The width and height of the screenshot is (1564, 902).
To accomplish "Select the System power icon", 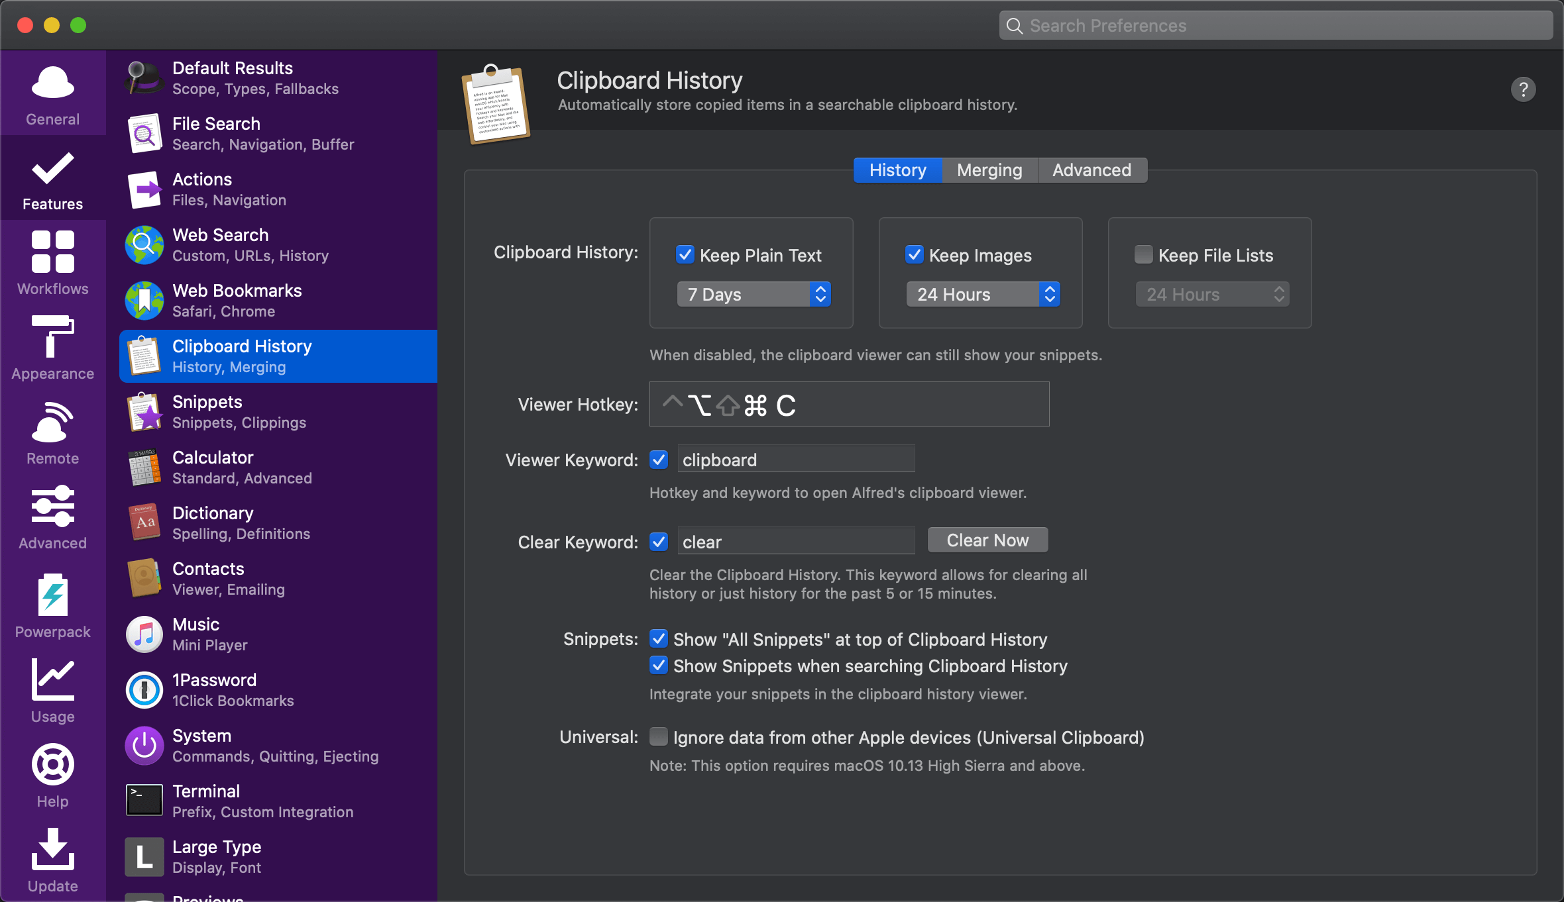I will click(x=144, y=746).
